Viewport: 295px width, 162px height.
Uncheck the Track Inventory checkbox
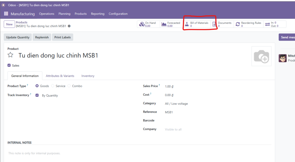tap(37, 95)
